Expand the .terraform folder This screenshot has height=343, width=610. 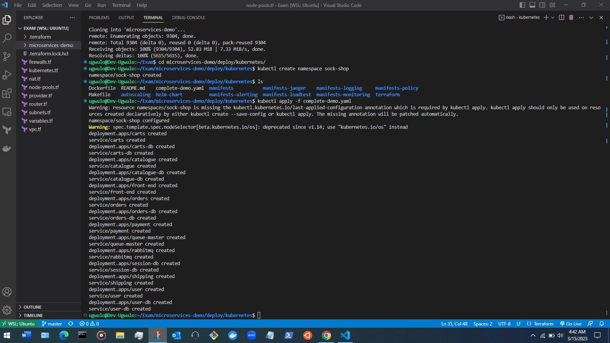[49, 37]
